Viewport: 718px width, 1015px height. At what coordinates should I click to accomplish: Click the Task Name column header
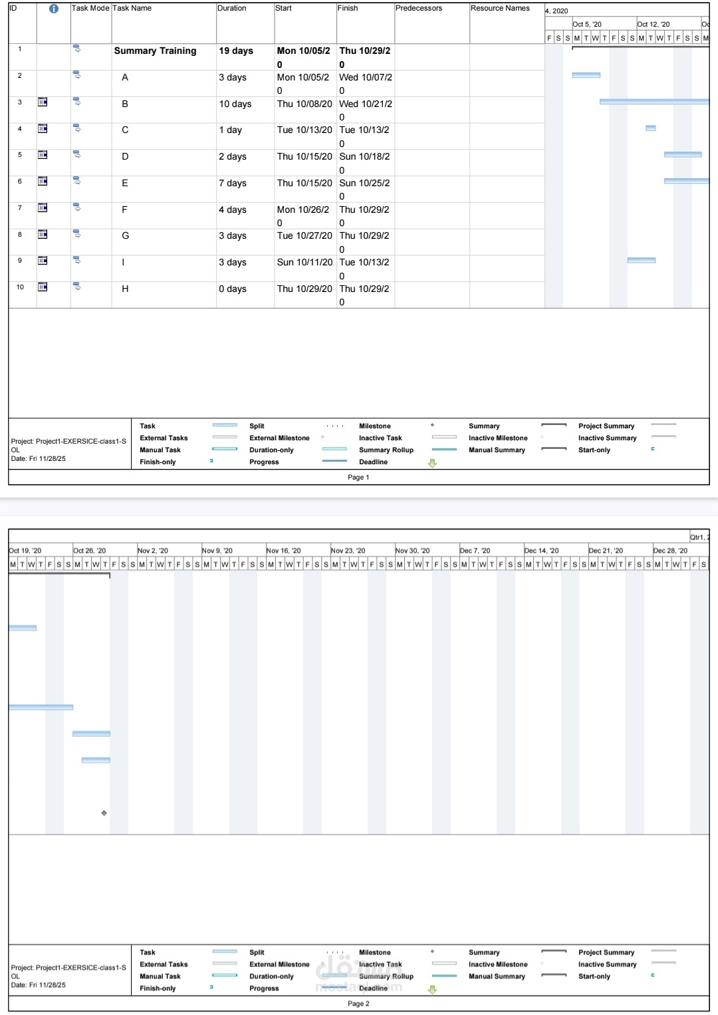pyautogui.click(x=164, y=23)
